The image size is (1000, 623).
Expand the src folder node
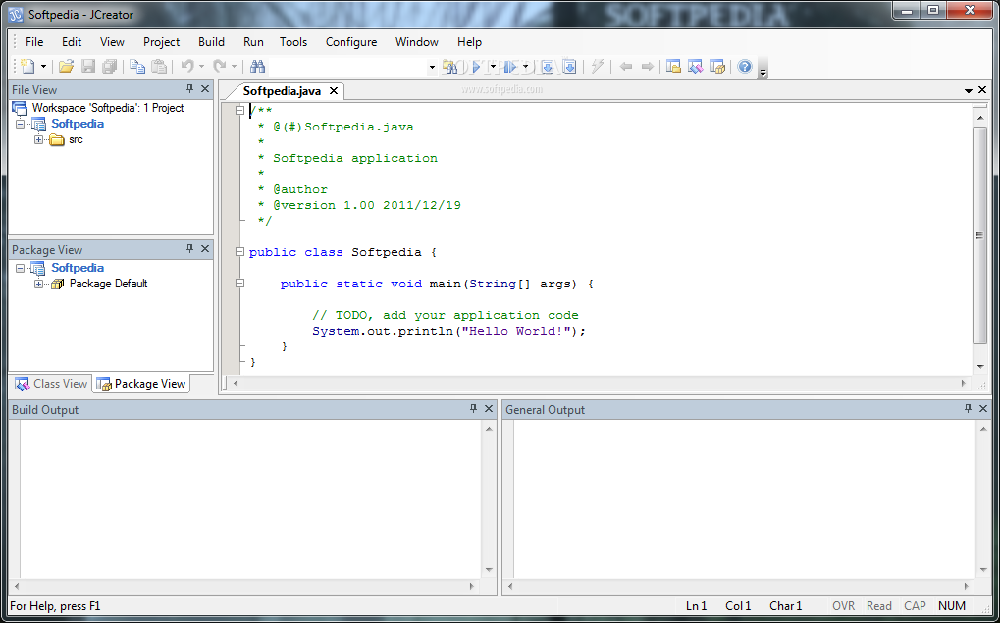pos(39,139)
